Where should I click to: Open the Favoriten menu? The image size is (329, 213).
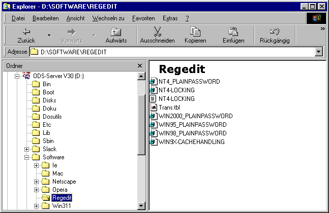pos(143,18)
